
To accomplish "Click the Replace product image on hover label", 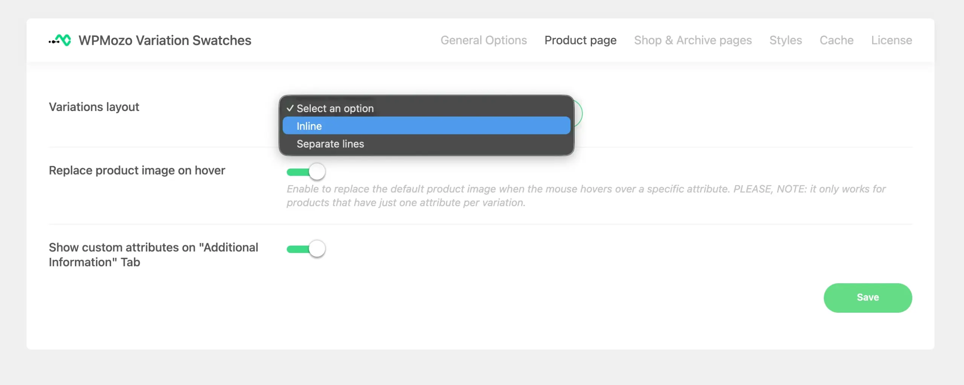I will click(137, 170).
